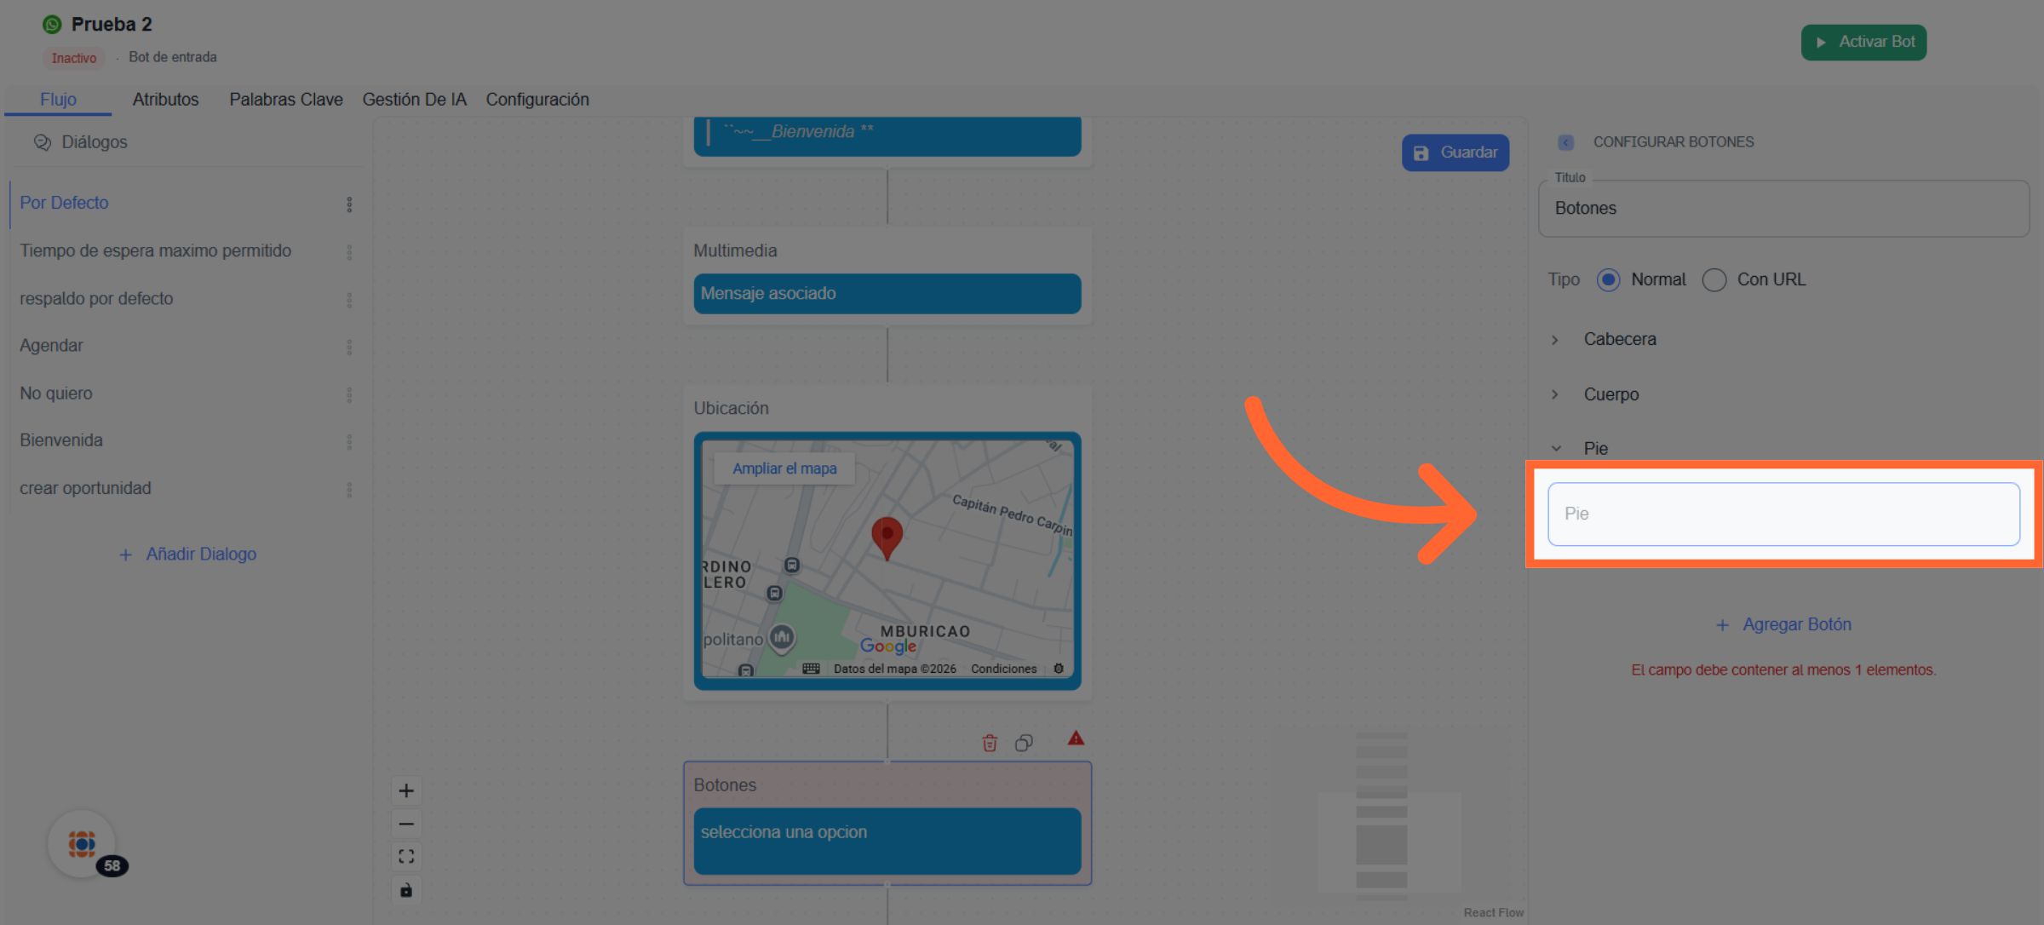Open the Palabras Clave tab
Viewport: 2044px width, 925px height.
coord(285,100)
